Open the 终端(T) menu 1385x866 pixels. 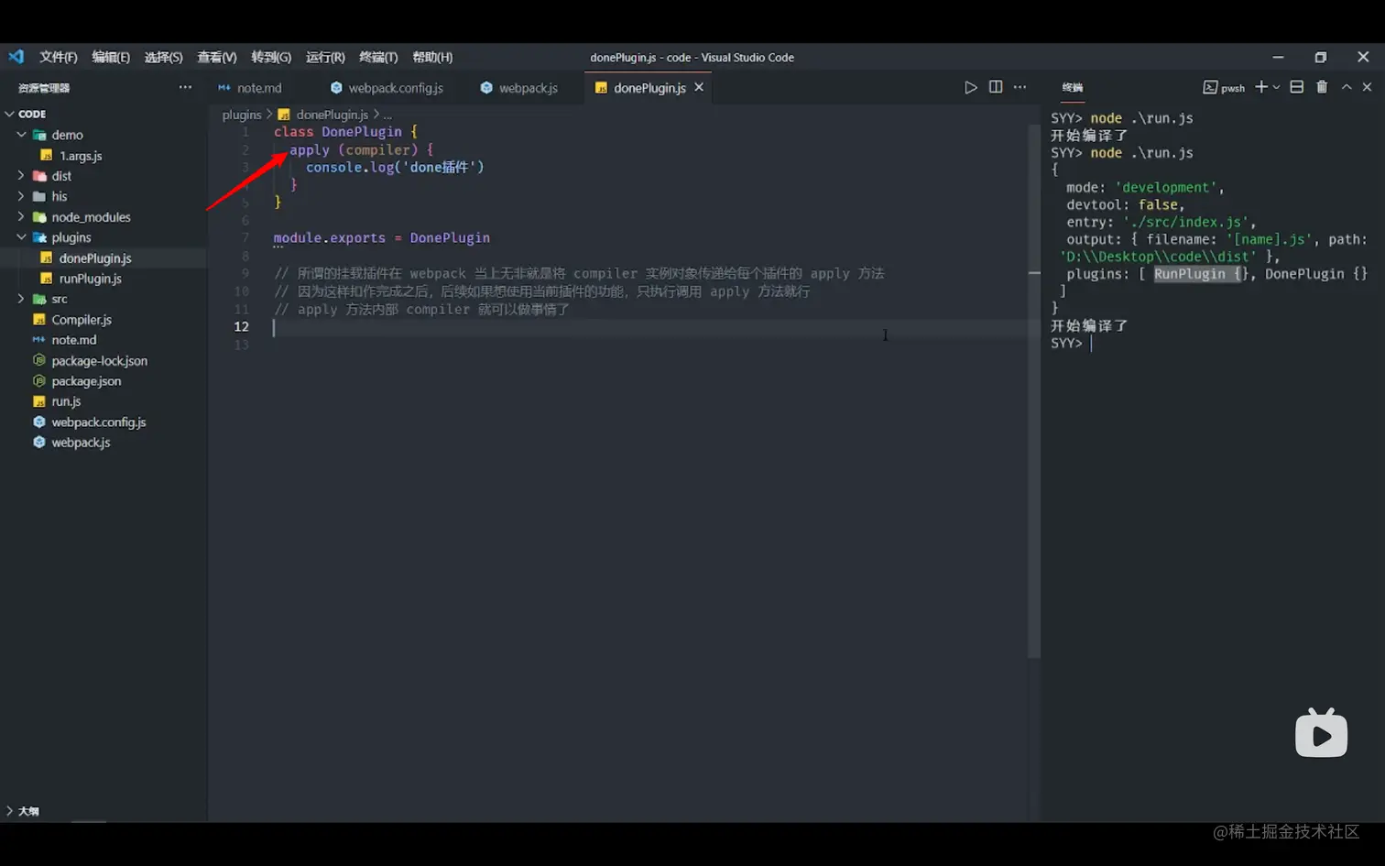click(378, 57)
